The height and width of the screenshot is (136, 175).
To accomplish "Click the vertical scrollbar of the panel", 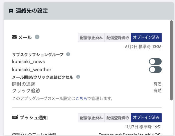I will (x=172, y=60).
